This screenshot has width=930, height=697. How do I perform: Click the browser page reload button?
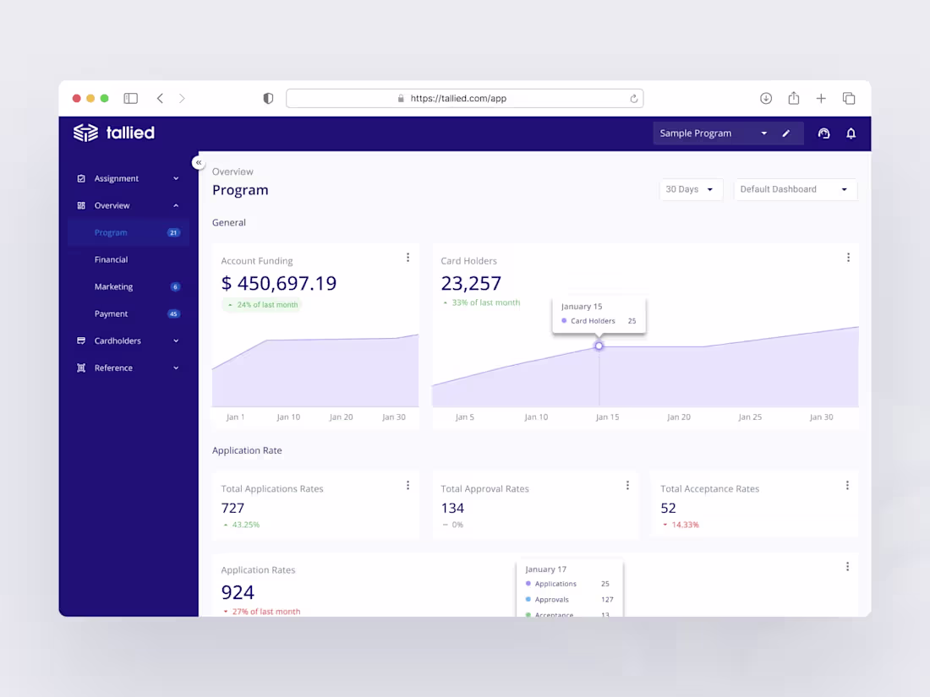(x=634, y=98)
